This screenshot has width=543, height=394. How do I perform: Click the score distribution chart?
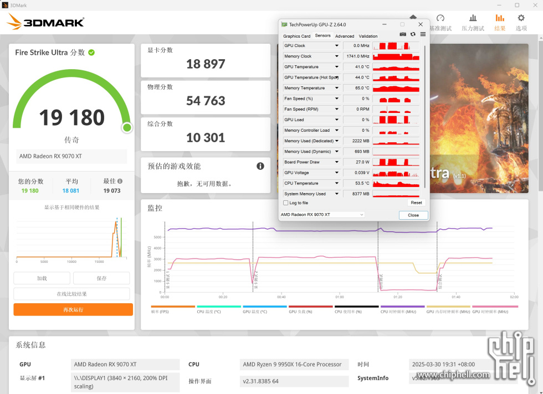(x=71, y=239)
